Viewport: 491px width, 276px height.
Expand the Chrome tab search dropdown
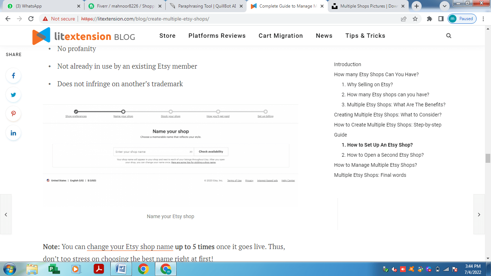click(x=445, y=6)
